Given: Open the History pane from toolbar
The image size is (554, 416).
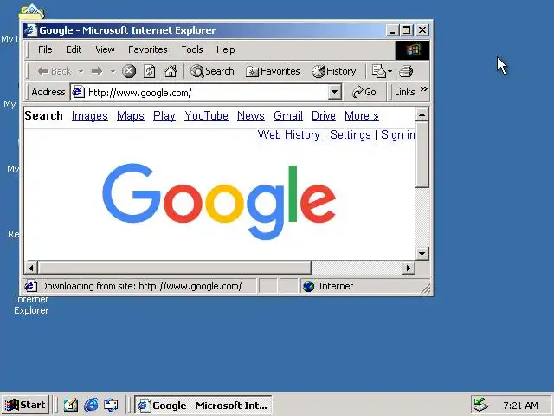Looking at the screenshot, I should [334, 71].
